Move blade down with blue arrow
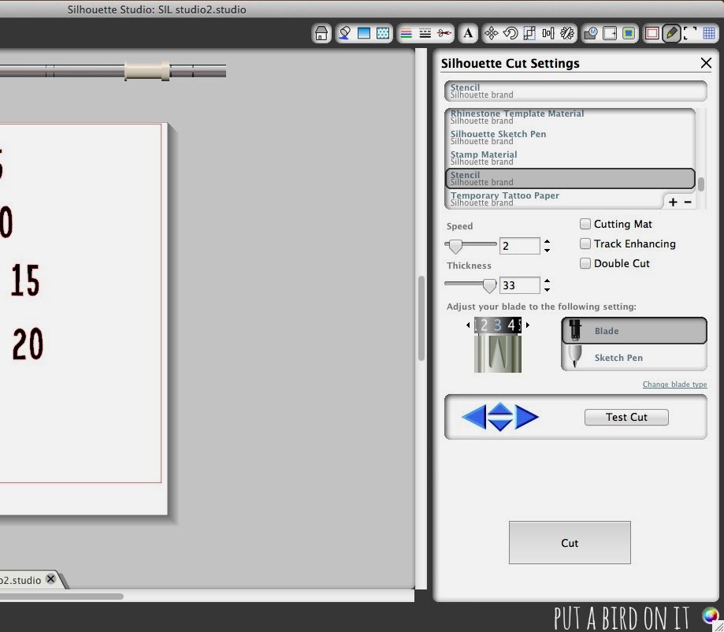The width and height of the screenshot is (724, 632). tap(500, 425)
